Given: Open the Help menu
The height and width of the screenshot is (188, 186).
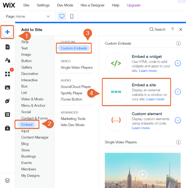Looking at the screenshot, I should (x=116, y=5).
